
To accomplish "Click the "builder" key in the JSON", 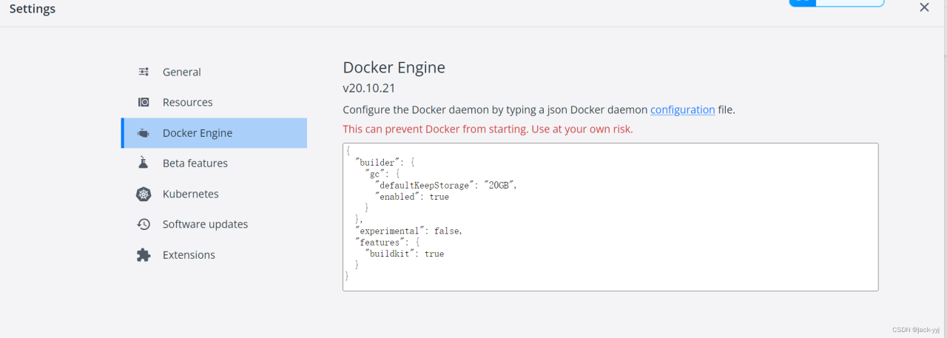I will 377,163.
